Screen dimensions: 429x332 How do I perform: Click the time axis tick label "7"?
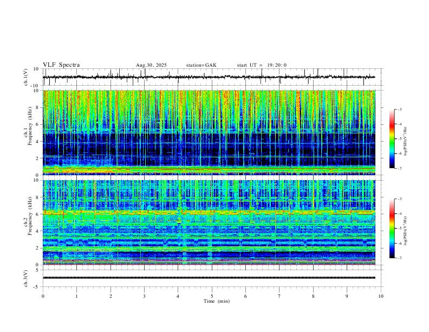tap(279, 296)
